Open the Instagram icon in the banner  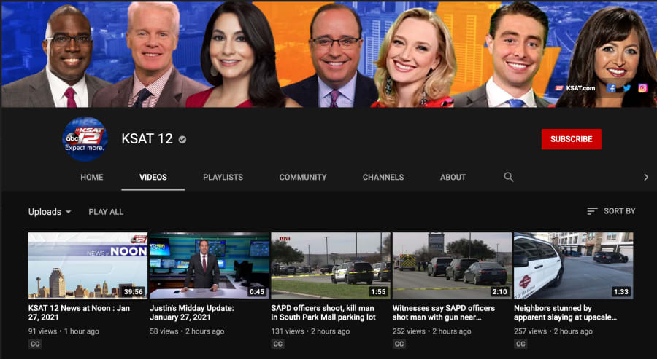pos(642,88)
